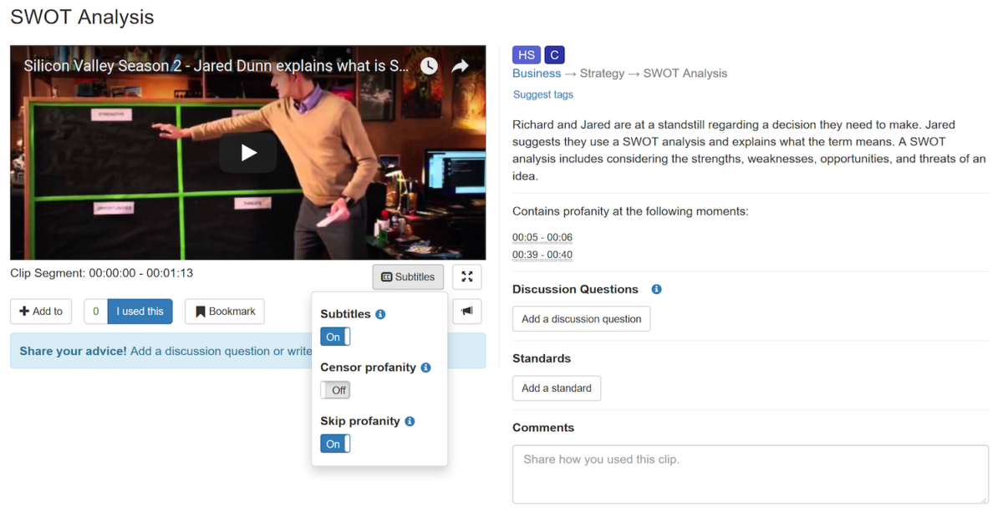Screen dimensions: 1003x512
Task: Turn on Censor profanity
Action: 335,390
